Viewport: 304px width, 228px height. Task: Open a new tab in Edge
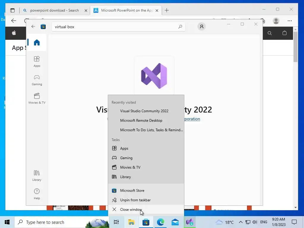coord(167,10)
